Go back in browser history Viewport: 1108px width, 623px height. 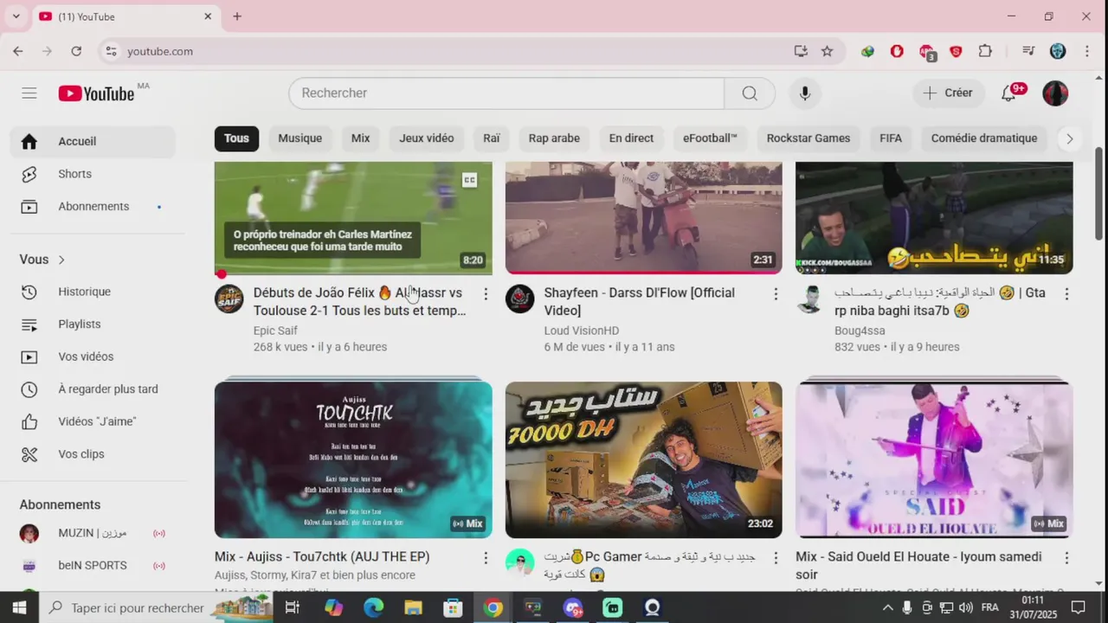(x=18, y=51)
